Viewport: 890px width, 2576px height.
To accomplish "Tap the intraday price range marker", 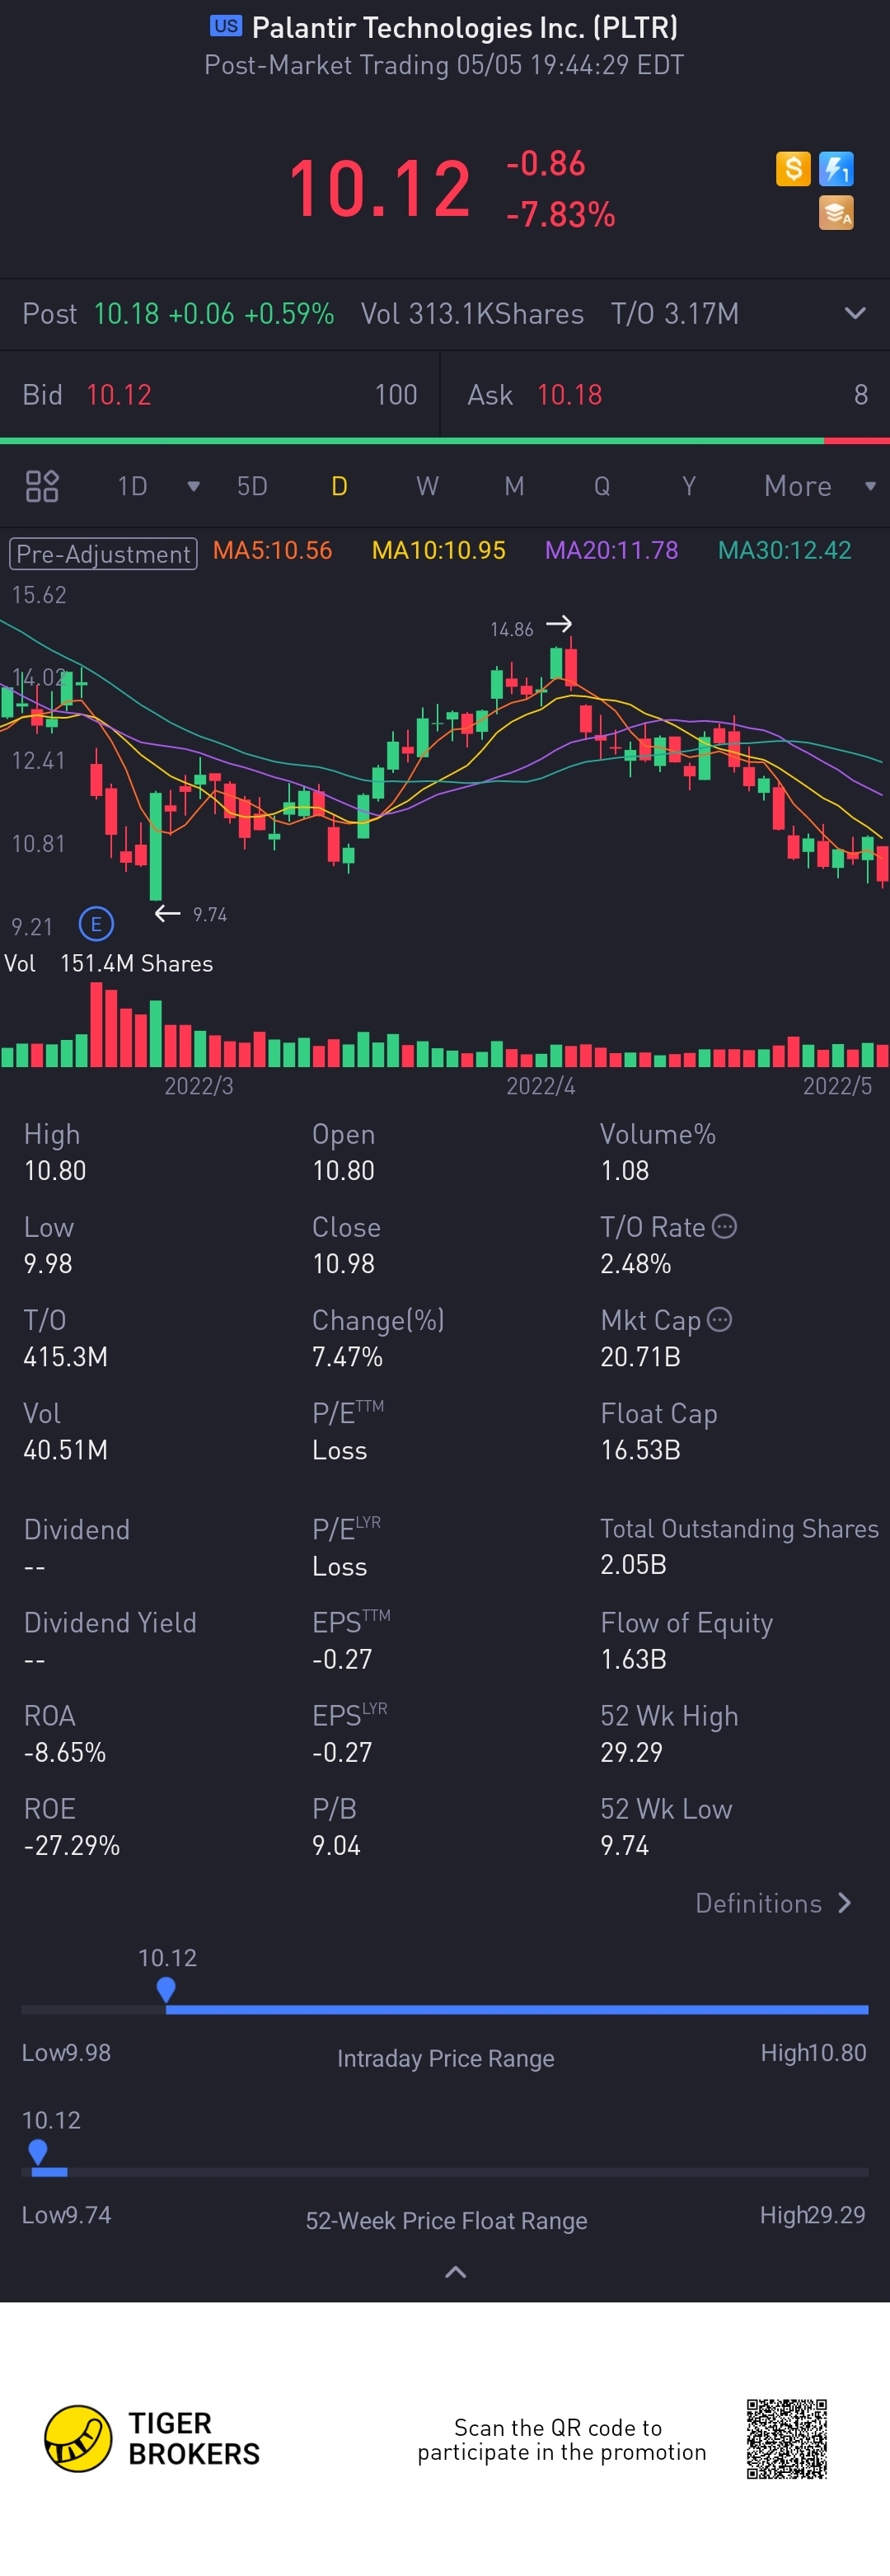I will [x=166, y=1989].
